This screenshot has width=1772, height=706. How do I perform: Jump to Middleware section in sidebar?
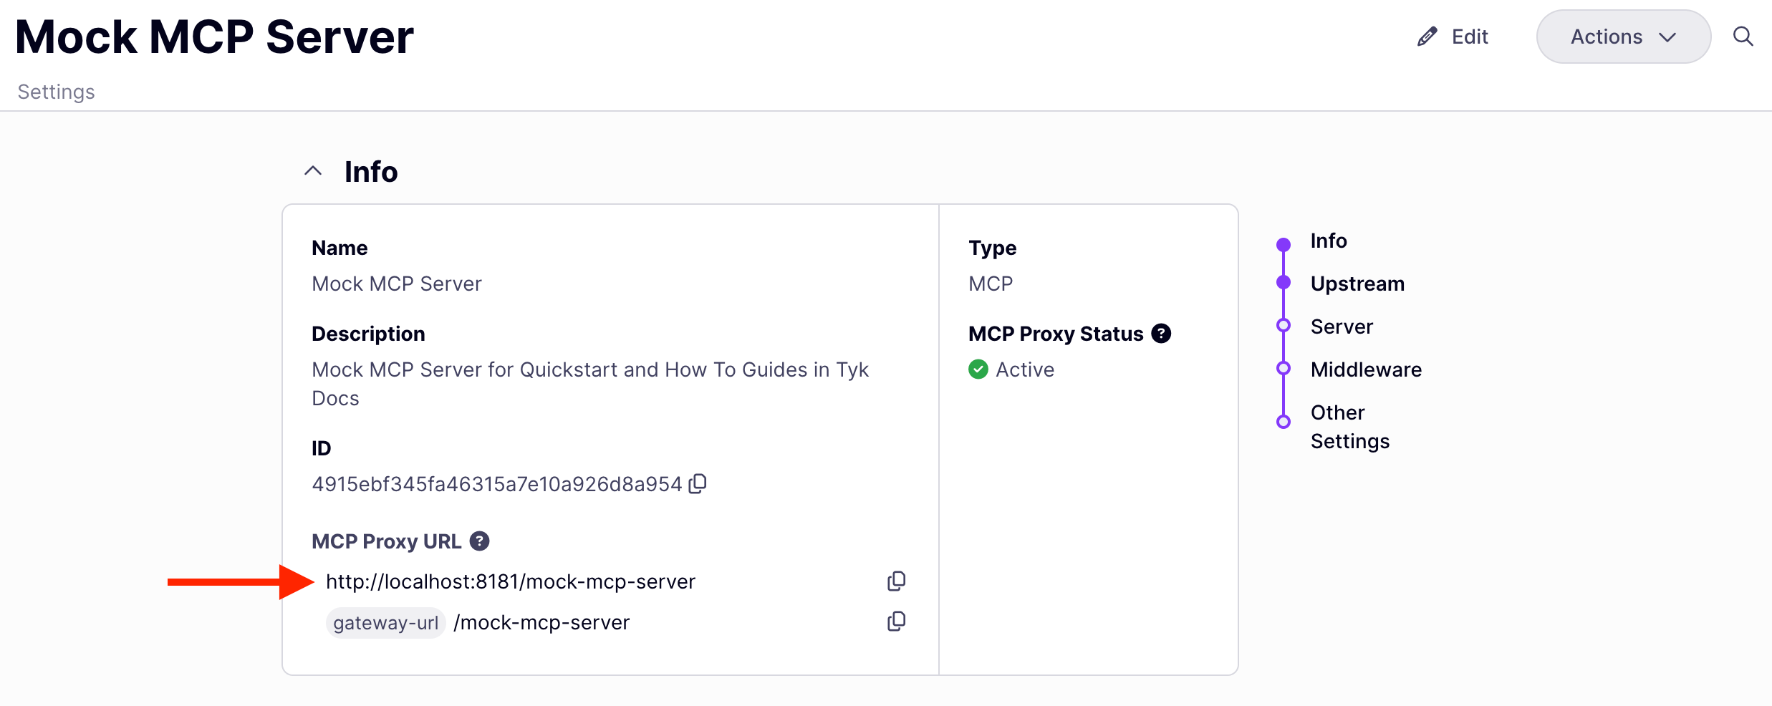point(1366,369)
